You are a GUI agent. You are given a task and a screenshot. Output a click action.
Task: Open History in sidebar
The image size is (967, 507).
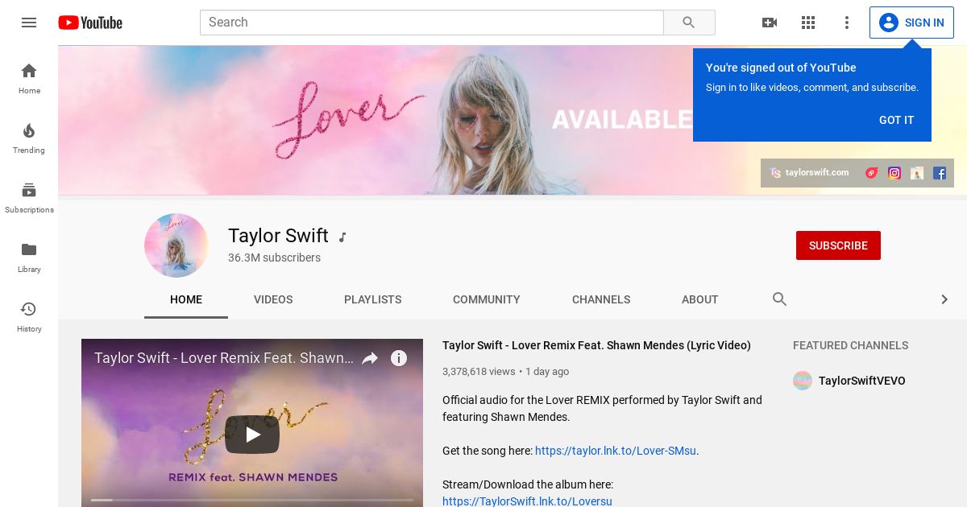point(29,317)
